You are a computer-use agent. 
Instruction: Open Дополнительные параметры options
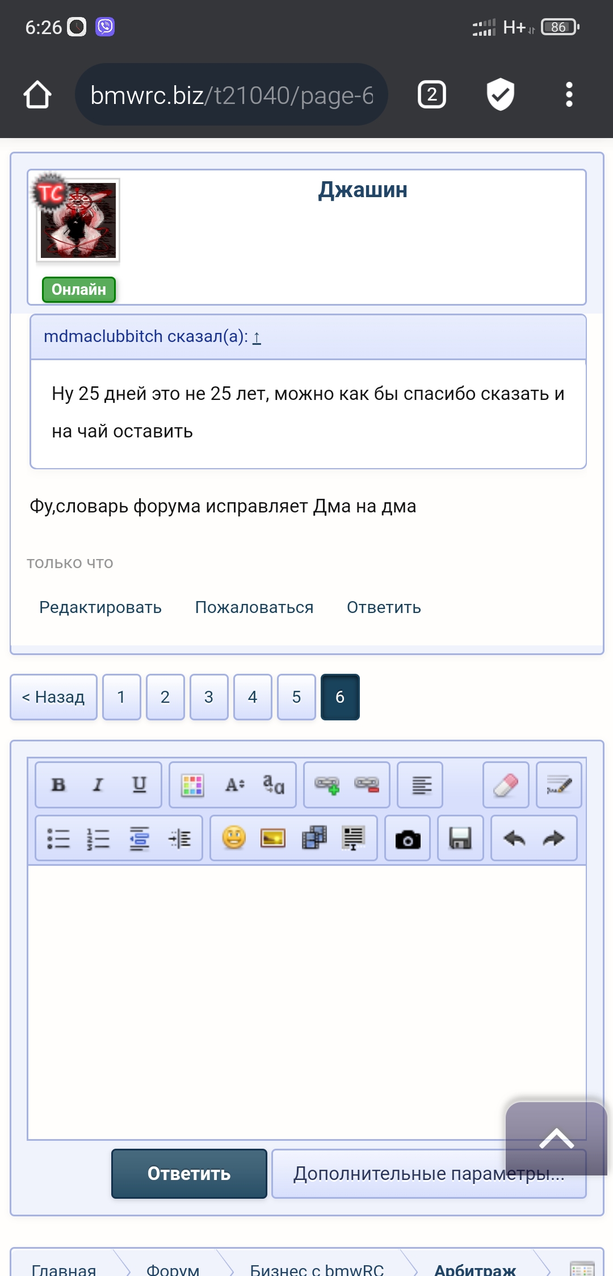click(429, 1174)
